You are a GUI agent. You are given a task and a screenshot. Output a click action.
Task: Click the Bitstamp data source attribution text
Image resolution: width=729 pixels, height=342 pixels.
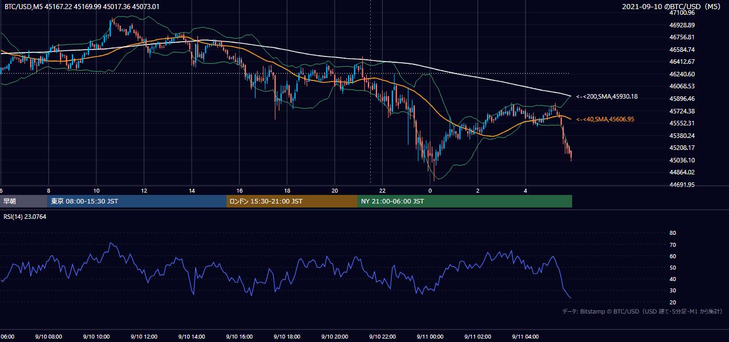[642, 311]
